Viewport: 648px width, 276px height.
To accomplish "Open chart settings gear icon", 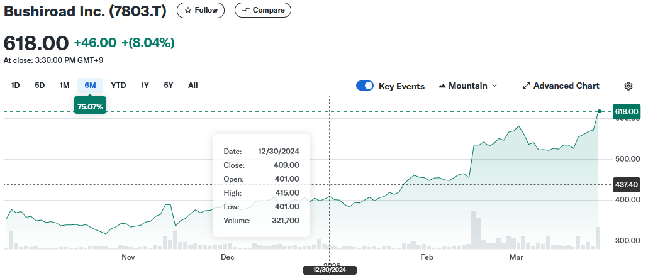I will [628, 86].
